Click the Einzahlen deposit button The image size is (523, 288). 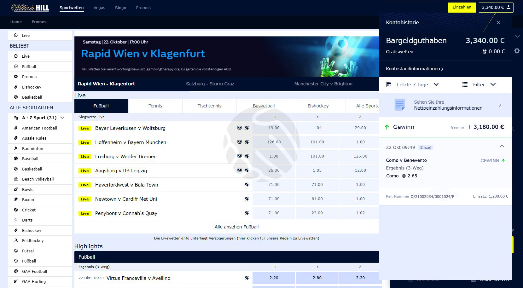pyautogui.click(x=462, y=7)
